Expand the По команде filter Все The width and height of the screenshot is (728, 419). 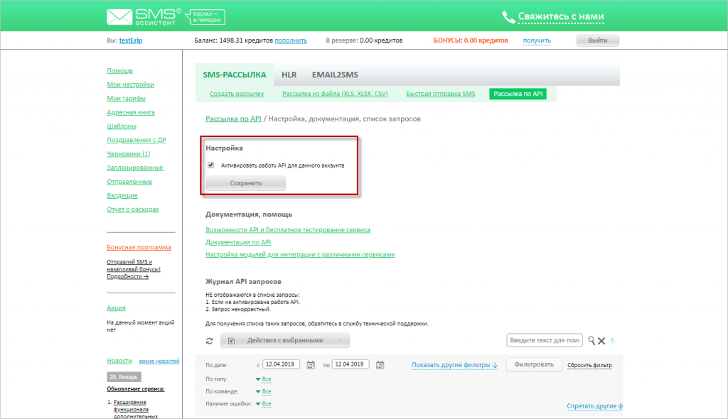(263, 391)
